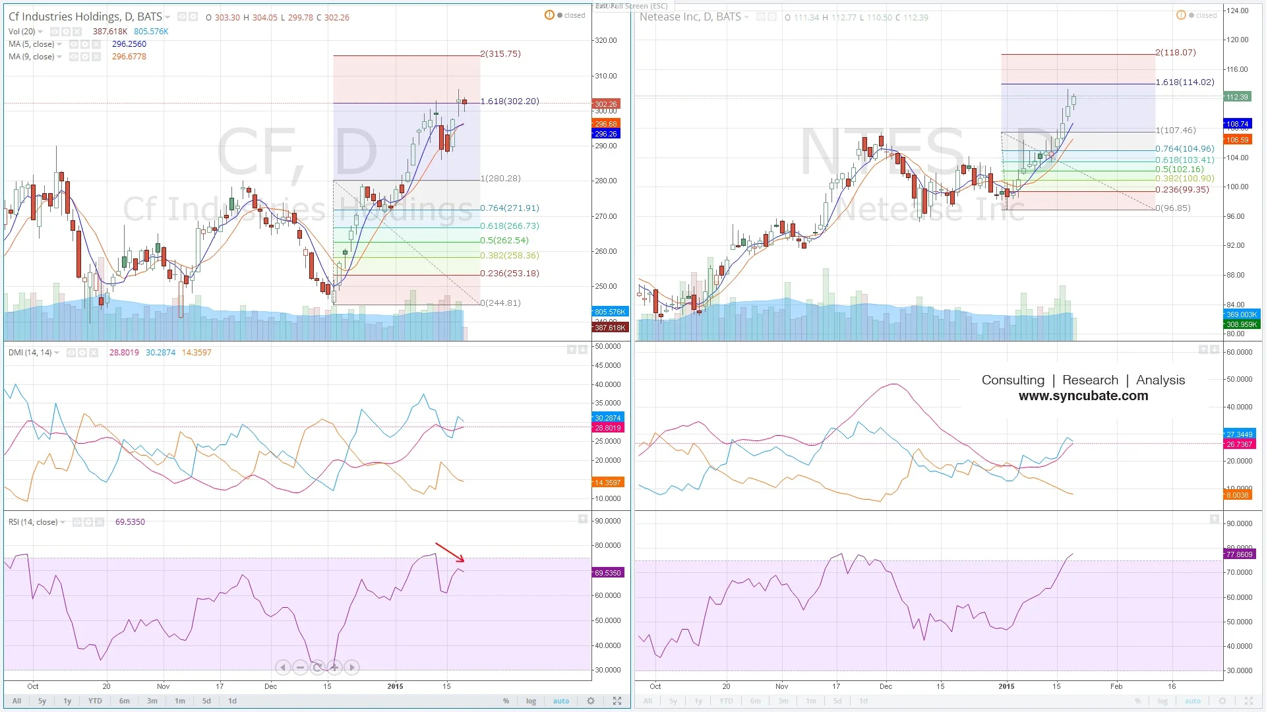The image size is (1266, 712).
Task: Open Vol (20) indicator settings gear
Action: pos(66,32)
